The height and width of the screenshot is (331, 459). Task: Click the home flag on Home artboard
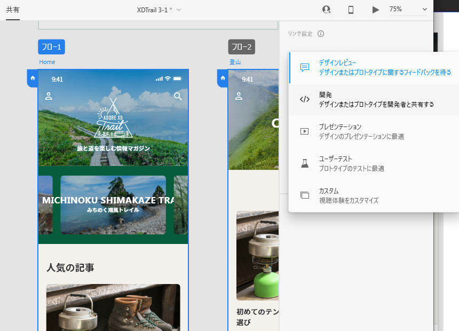(33, 78)
